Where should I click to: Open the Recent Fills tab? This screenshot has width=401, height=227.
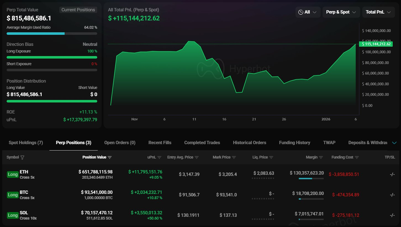point(160,143)
